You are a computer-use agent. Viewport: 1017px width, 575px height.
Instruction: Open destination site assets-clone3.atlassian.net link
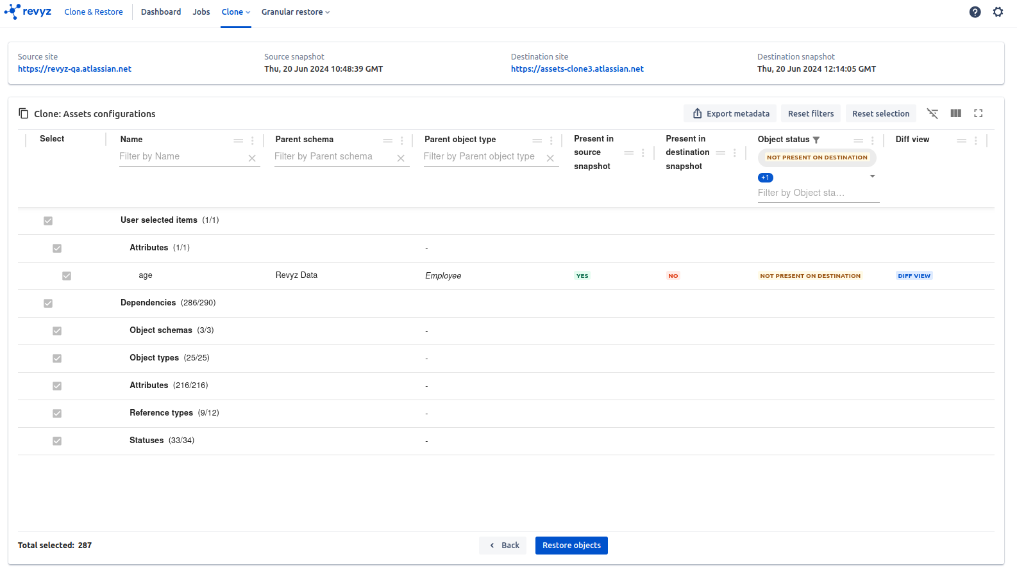577,69
